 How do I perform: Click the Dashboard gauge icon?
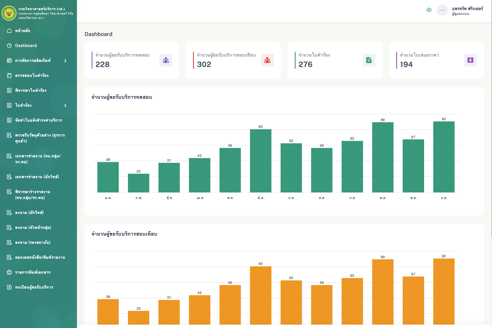pyautogui.click(x=9, y=46)
